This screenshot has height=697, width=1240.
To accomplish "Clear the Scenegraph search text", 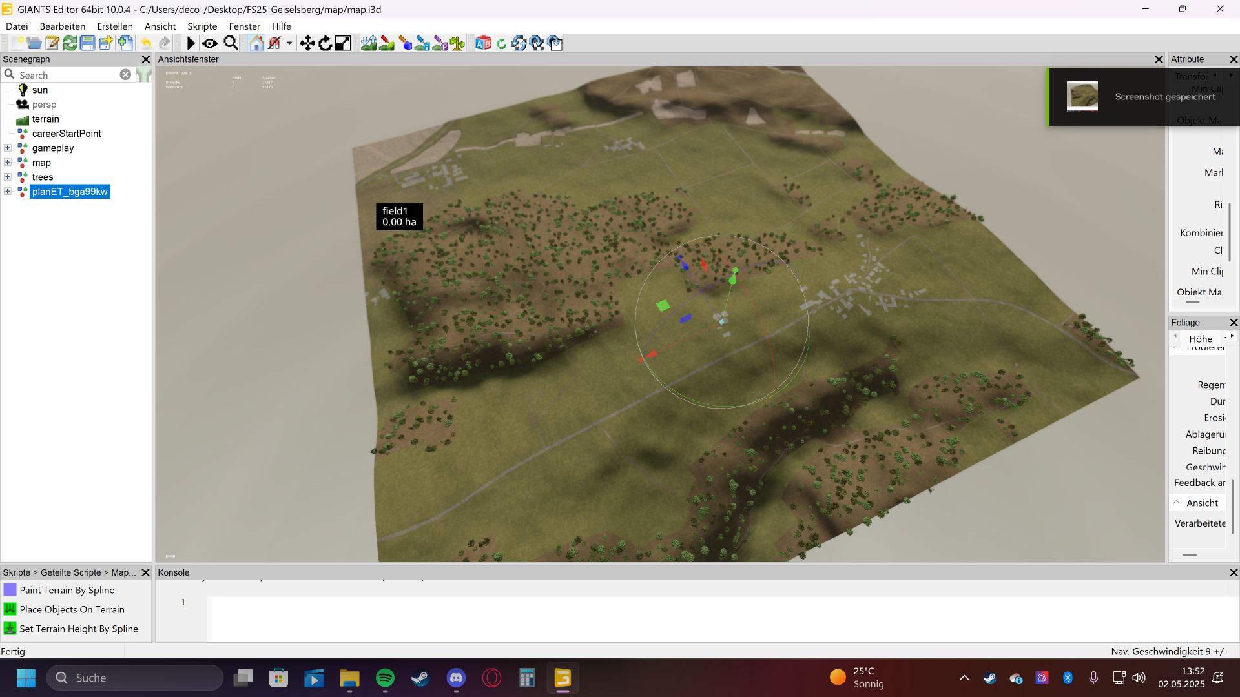I will coord(125,75).
